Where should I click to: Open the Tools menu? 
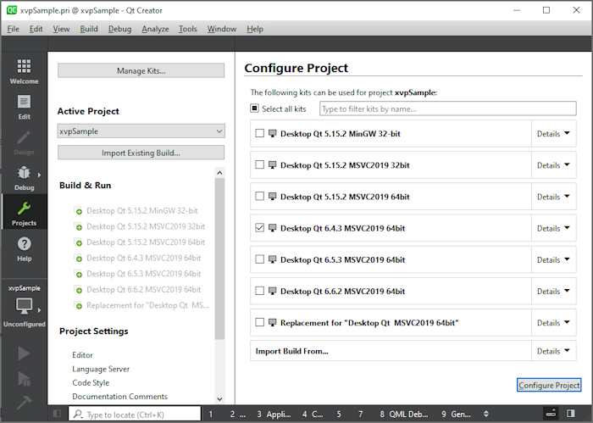coord(187,29)
